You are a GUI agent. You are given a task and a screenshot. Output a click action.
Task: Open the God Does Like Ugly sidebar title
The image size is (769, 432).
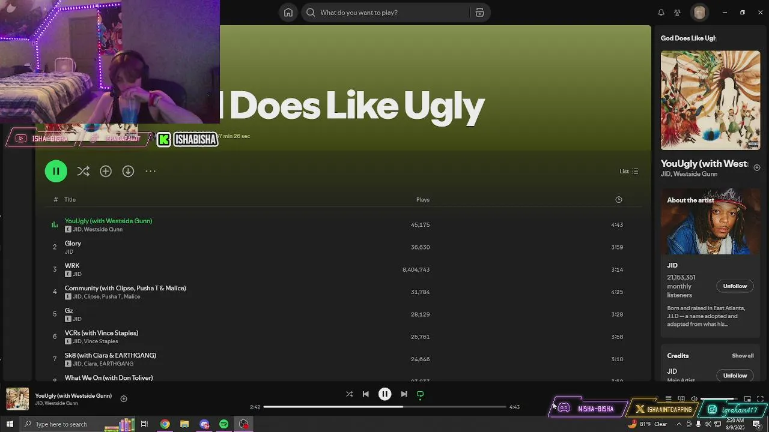point(688,38)
